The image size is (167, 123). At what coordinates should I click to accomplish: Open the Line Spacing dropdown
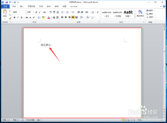(x=82, y=17)
